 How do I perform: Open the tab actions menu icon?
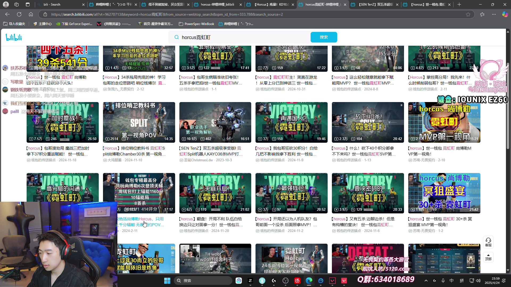tap(28, 5)
